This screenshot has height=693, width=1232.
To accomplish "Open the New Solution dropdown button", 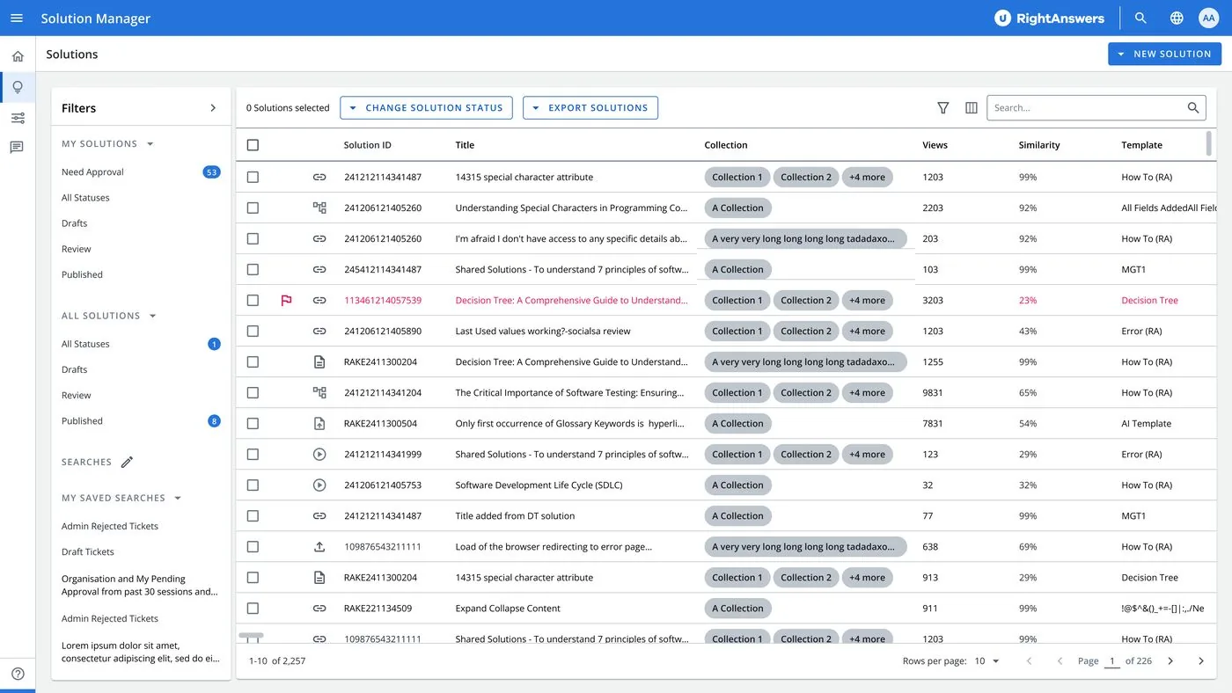I will click(x=1164, y=54).
